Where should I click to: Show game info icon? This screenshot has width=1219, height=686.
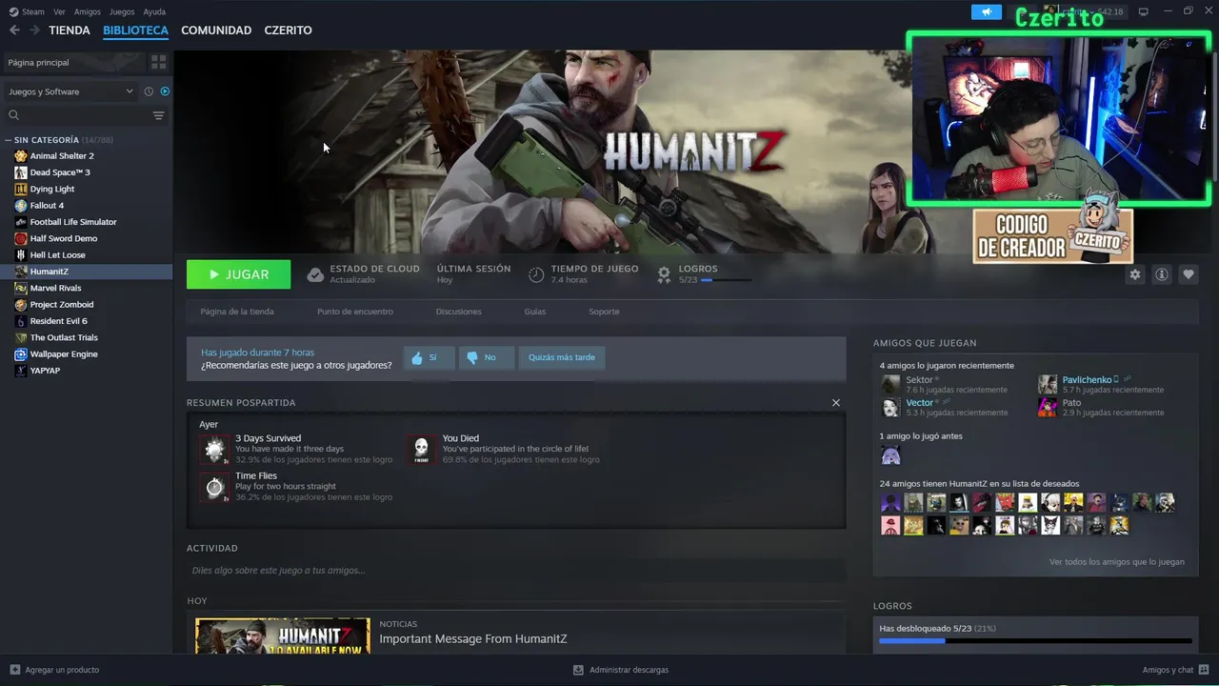1161,274
